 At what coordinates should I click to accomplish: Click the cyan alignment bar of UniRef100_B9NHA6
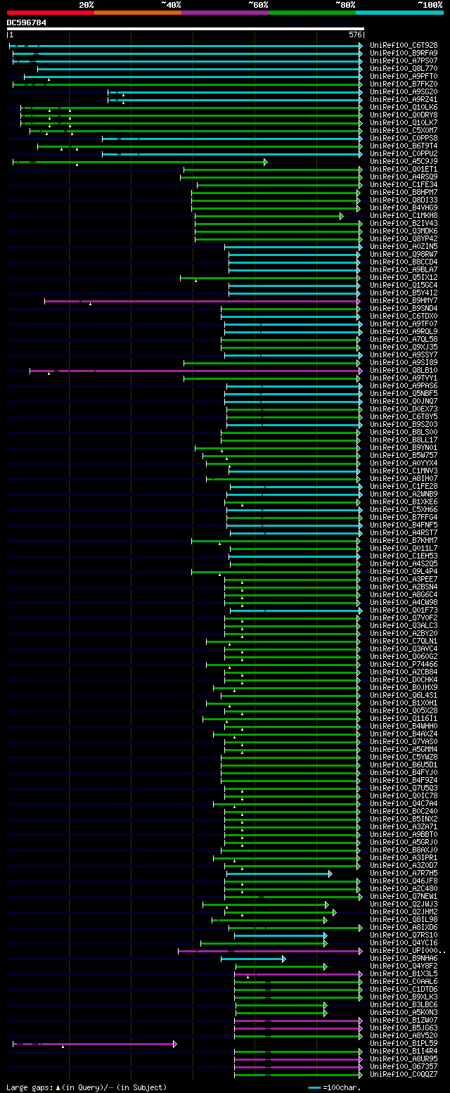[253, 959]
